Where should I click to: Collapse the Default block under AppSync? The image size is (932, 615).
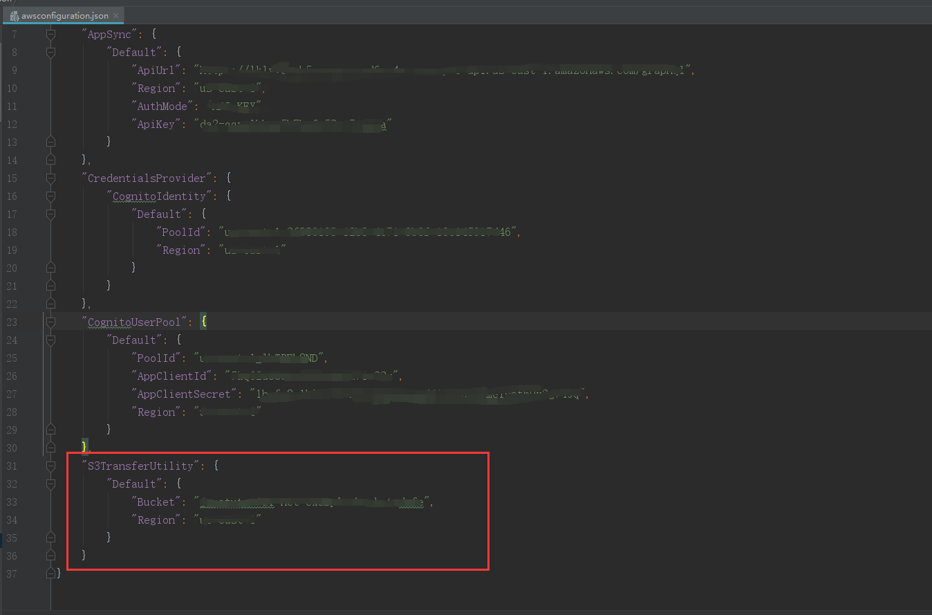(x=50, y=52)
